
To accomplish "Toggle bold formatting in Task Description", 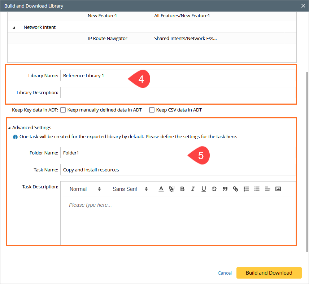I will point(182,189).
